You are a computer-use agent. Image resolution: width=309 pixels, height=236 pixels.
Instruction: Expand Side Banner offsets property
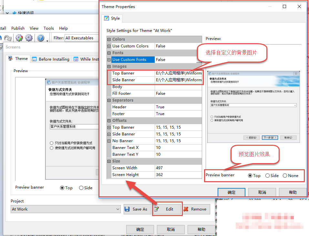coord(109,134)
